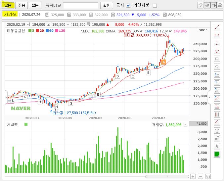This screenshot has width=224, height=181.
Task: Open disclosure marker J on chart
Action: point(40,102)
